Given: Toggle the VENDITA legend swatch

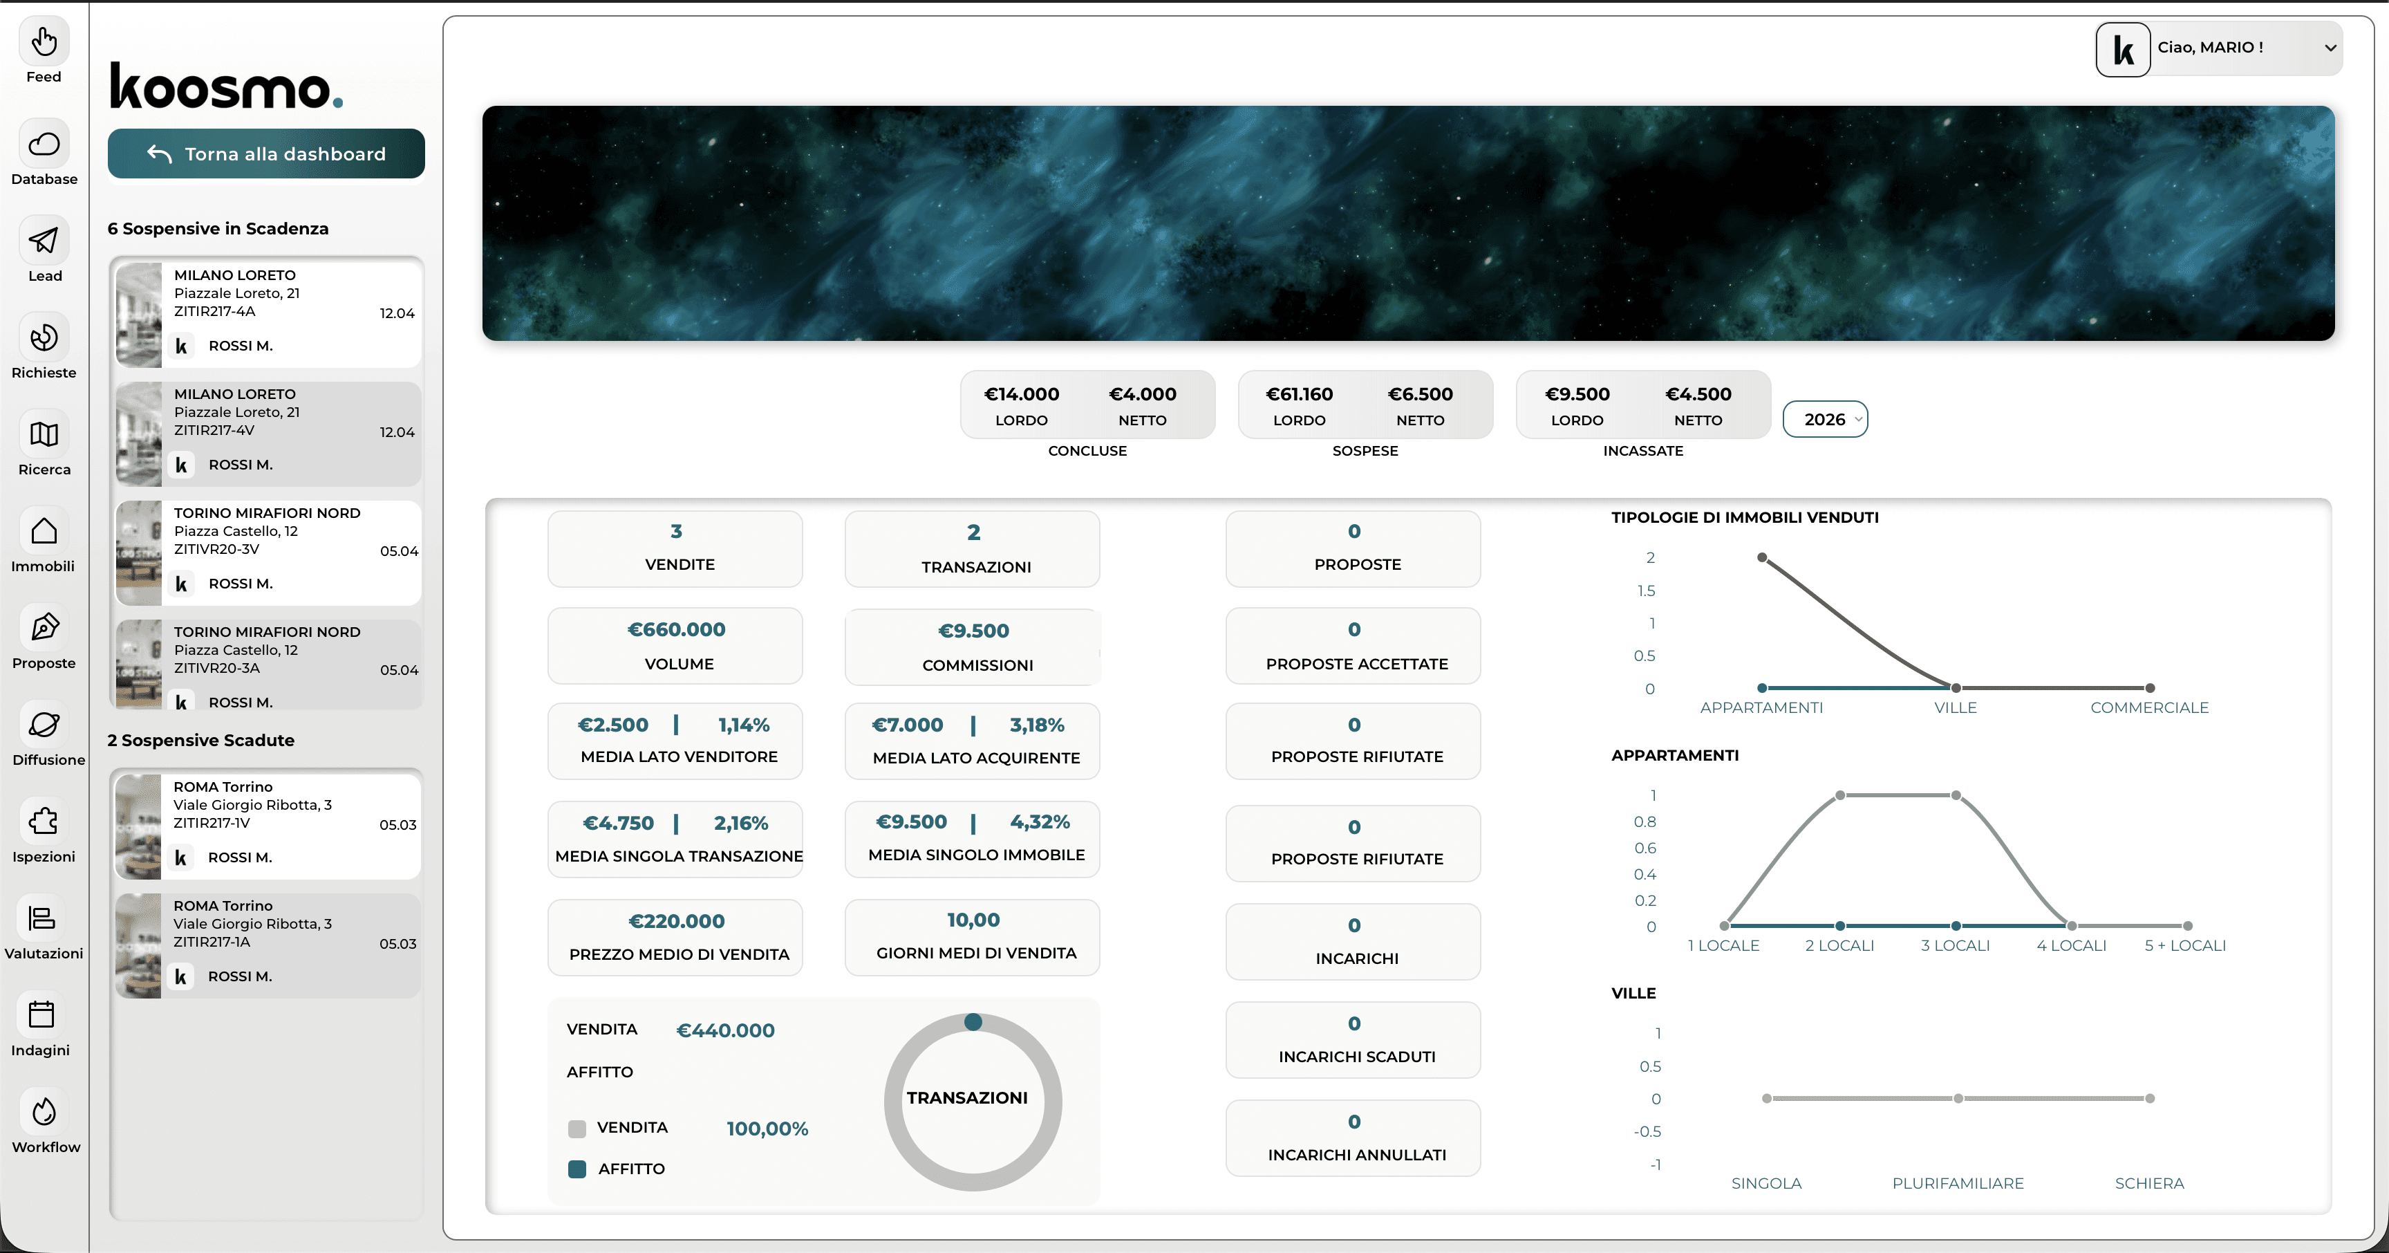Looking at the screenshot, I should tap(577, 1129).
